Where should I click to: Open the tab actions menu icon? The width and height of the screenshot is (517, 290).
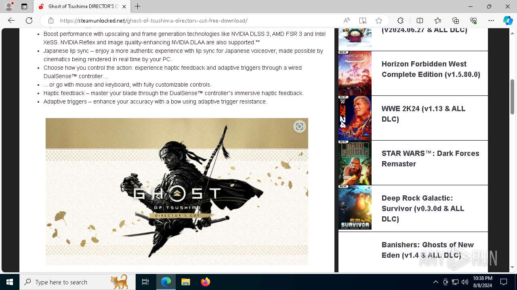click(x=24, y=6)
